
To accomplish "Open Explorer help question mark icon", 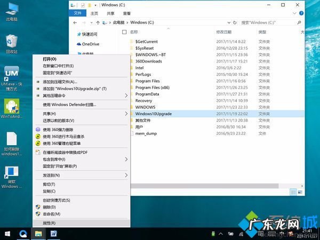I will [x=301, y=13].
